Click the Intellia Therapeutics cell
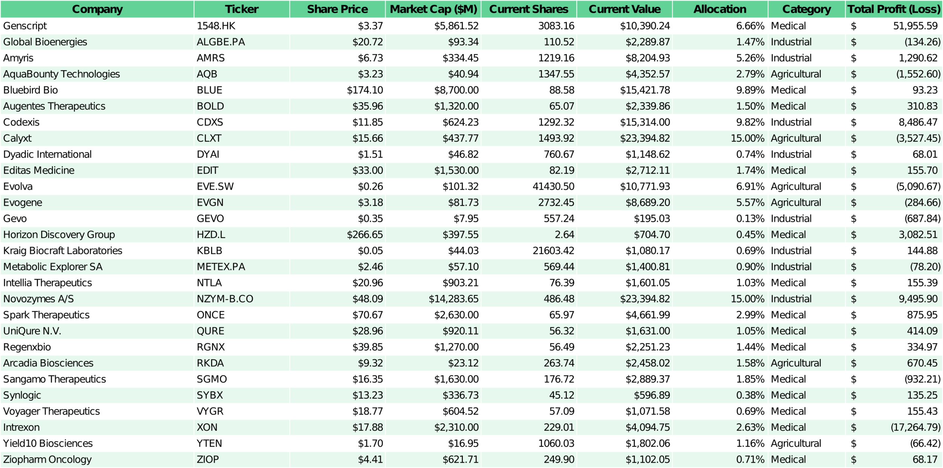 click(x=97, y=283)
